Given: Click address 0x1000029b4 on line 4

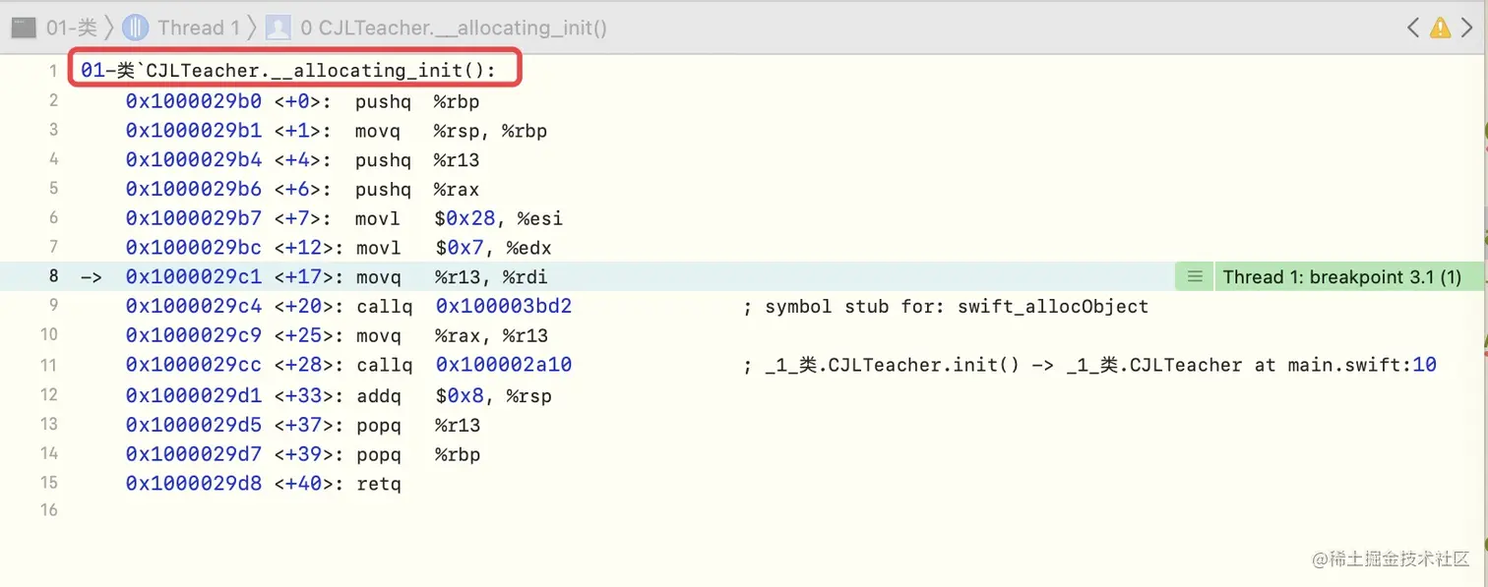Looking at the screenshot, I should click(194, 159).
